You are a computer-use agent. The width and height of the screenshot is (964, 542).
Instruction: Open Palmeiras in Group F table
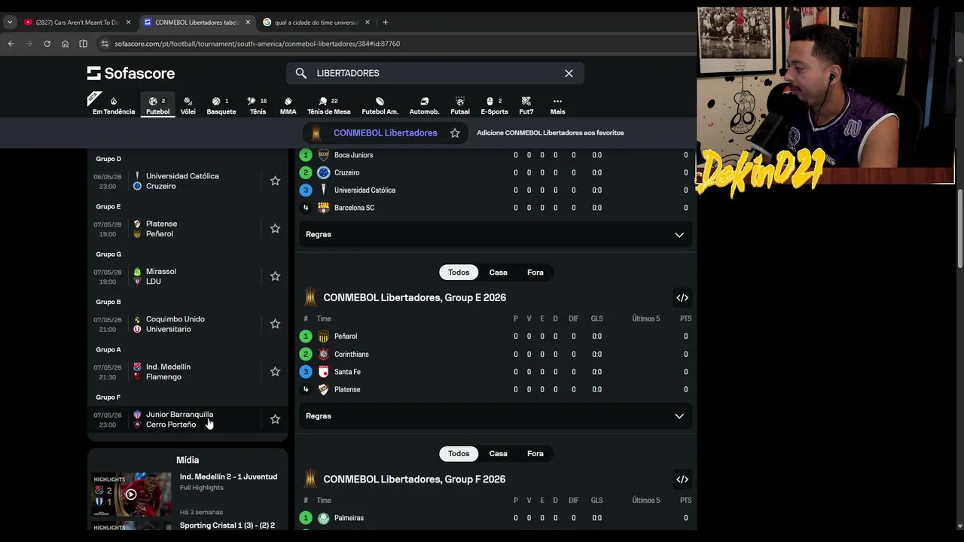click(495, 518)
